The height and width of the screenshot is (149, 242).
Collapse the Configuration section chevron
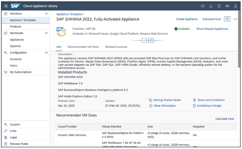(x=46, y=53)
